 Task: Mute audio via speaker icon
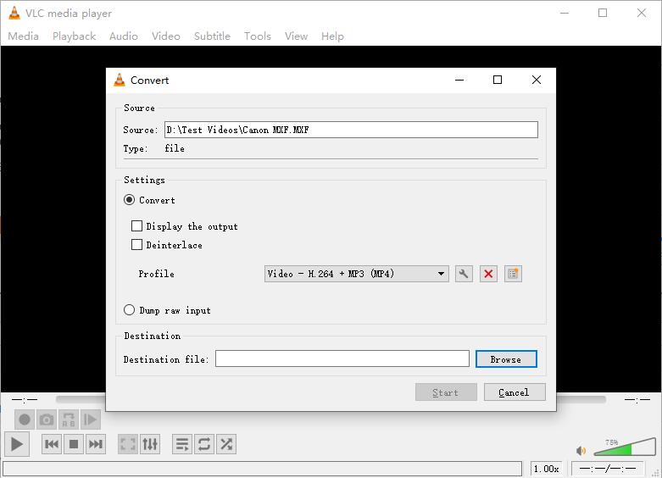581,451
